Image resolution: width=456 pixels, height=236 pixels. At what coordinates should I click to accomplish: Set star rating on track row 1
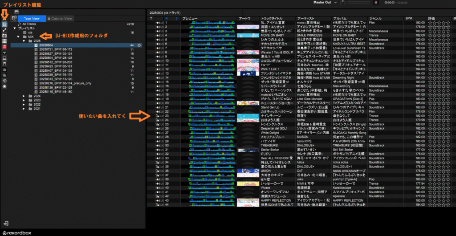[x=439, y=22]
